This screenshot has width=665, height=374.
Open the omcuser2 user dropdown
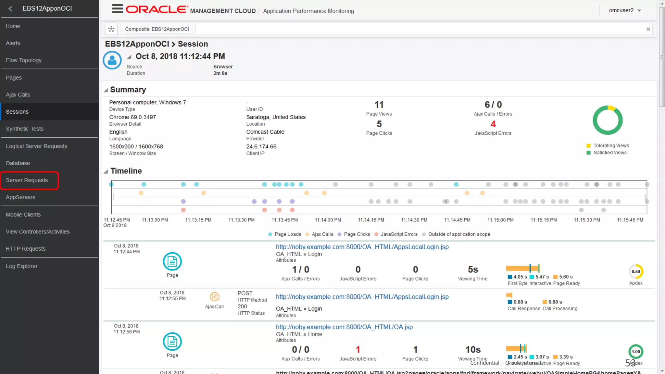625,10
